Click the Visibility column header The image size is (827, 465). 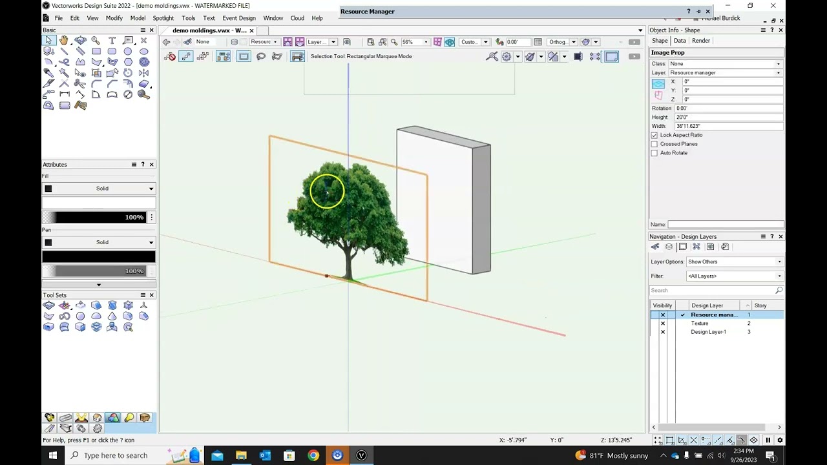click(662, 305)
